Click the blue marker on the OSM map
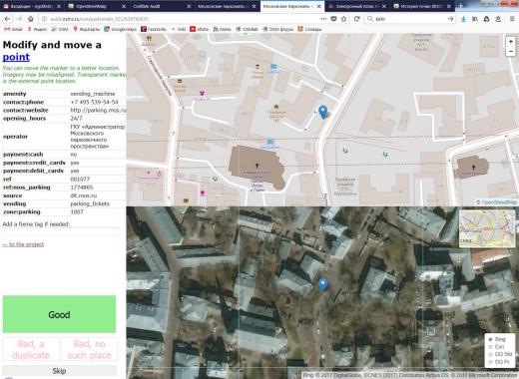519x379 pixels. [x=322, y=112]
